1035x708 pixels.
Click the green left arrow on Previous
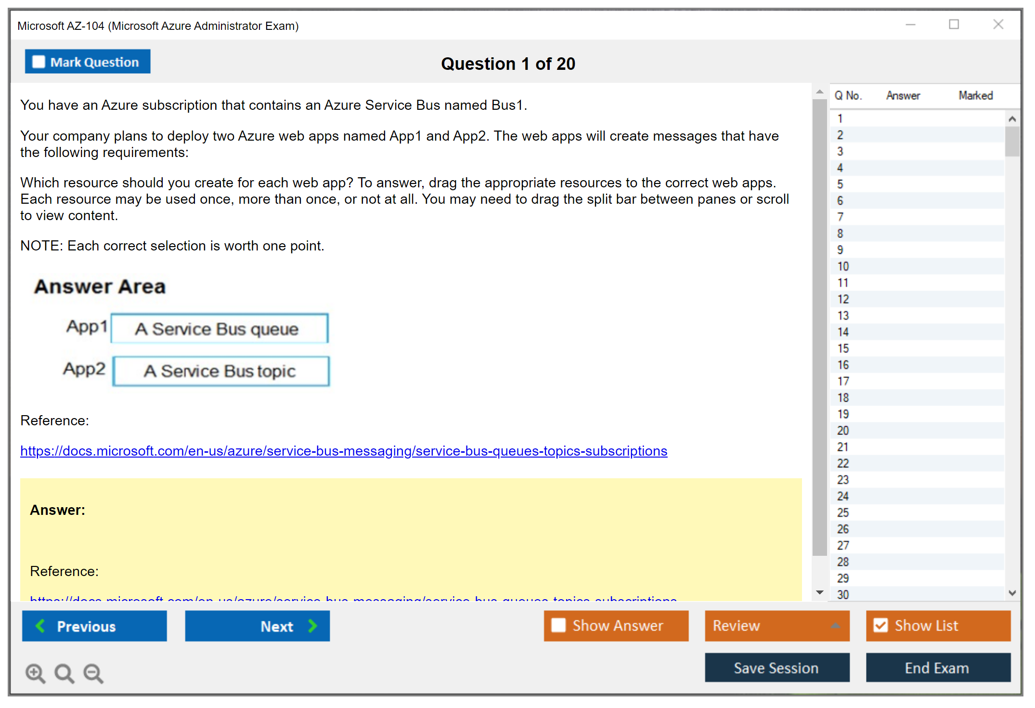tap(40, 626)
